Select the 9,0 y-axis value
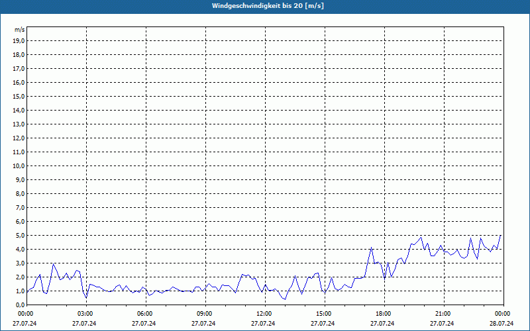This screenshot has width=530, height=331. (x=21, y=179)
